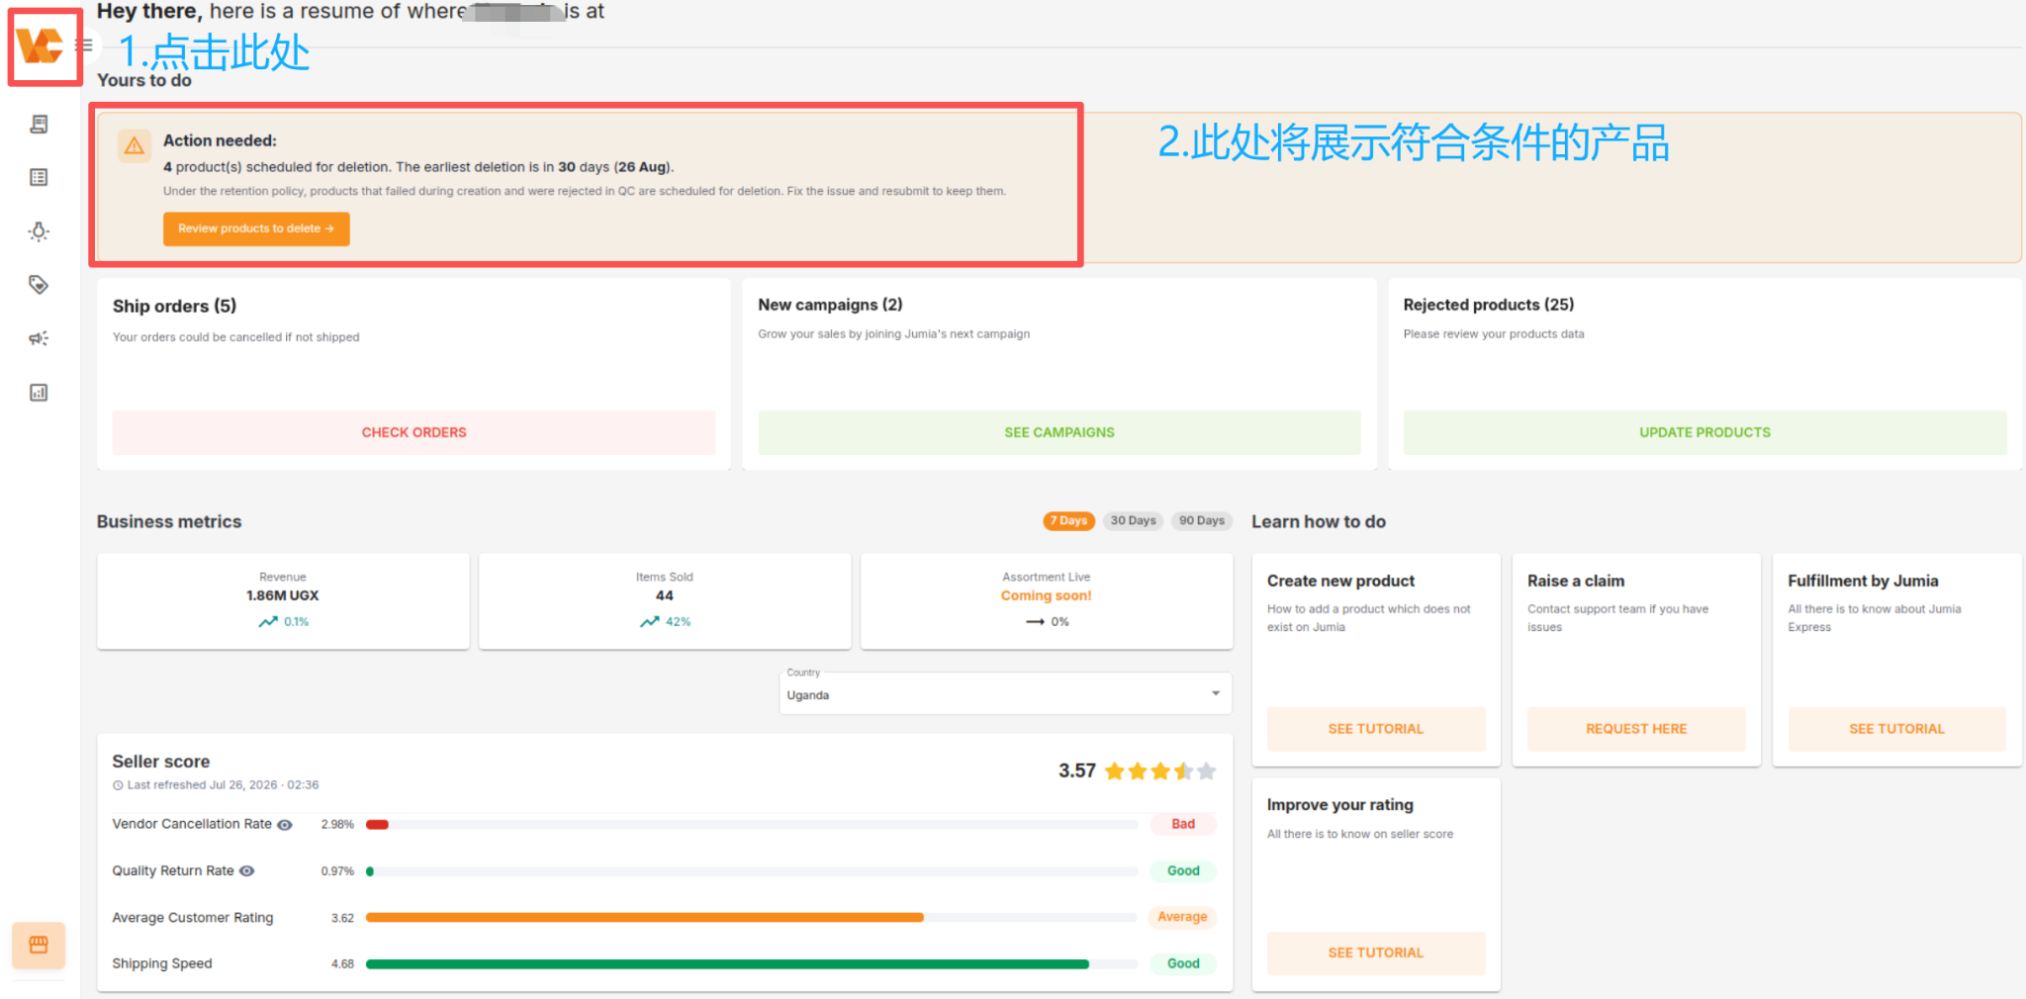Open the Revenue metric card

(283, 601)
